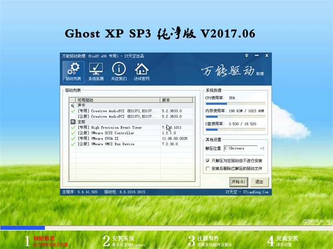Toggle checkmark for VMware SCSI Controller
This screenshot has height=249, width=333.
(73, 133)
